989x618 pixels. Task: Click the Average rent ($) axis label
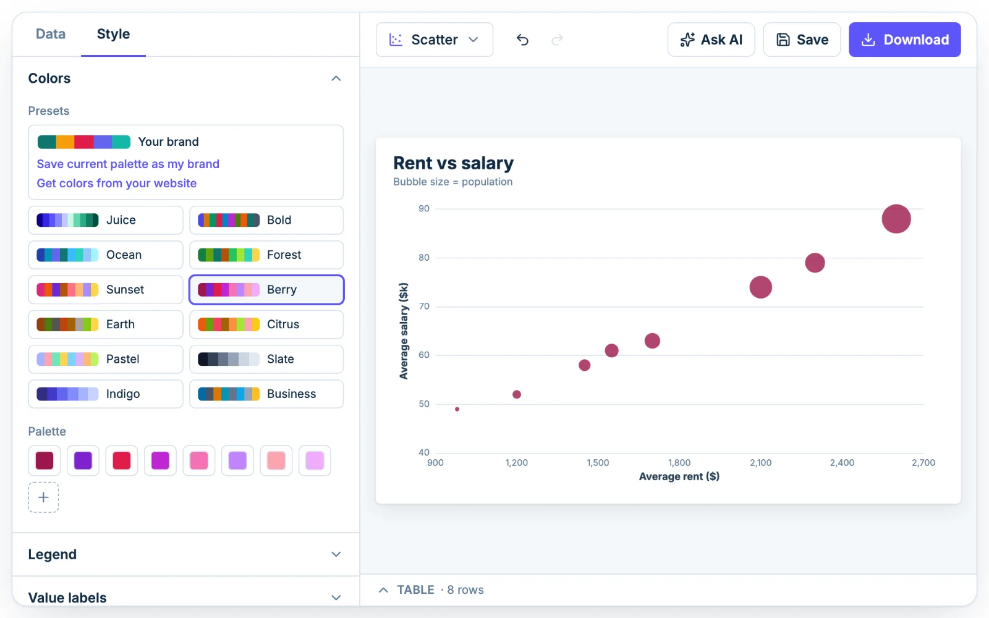point(679,476)
